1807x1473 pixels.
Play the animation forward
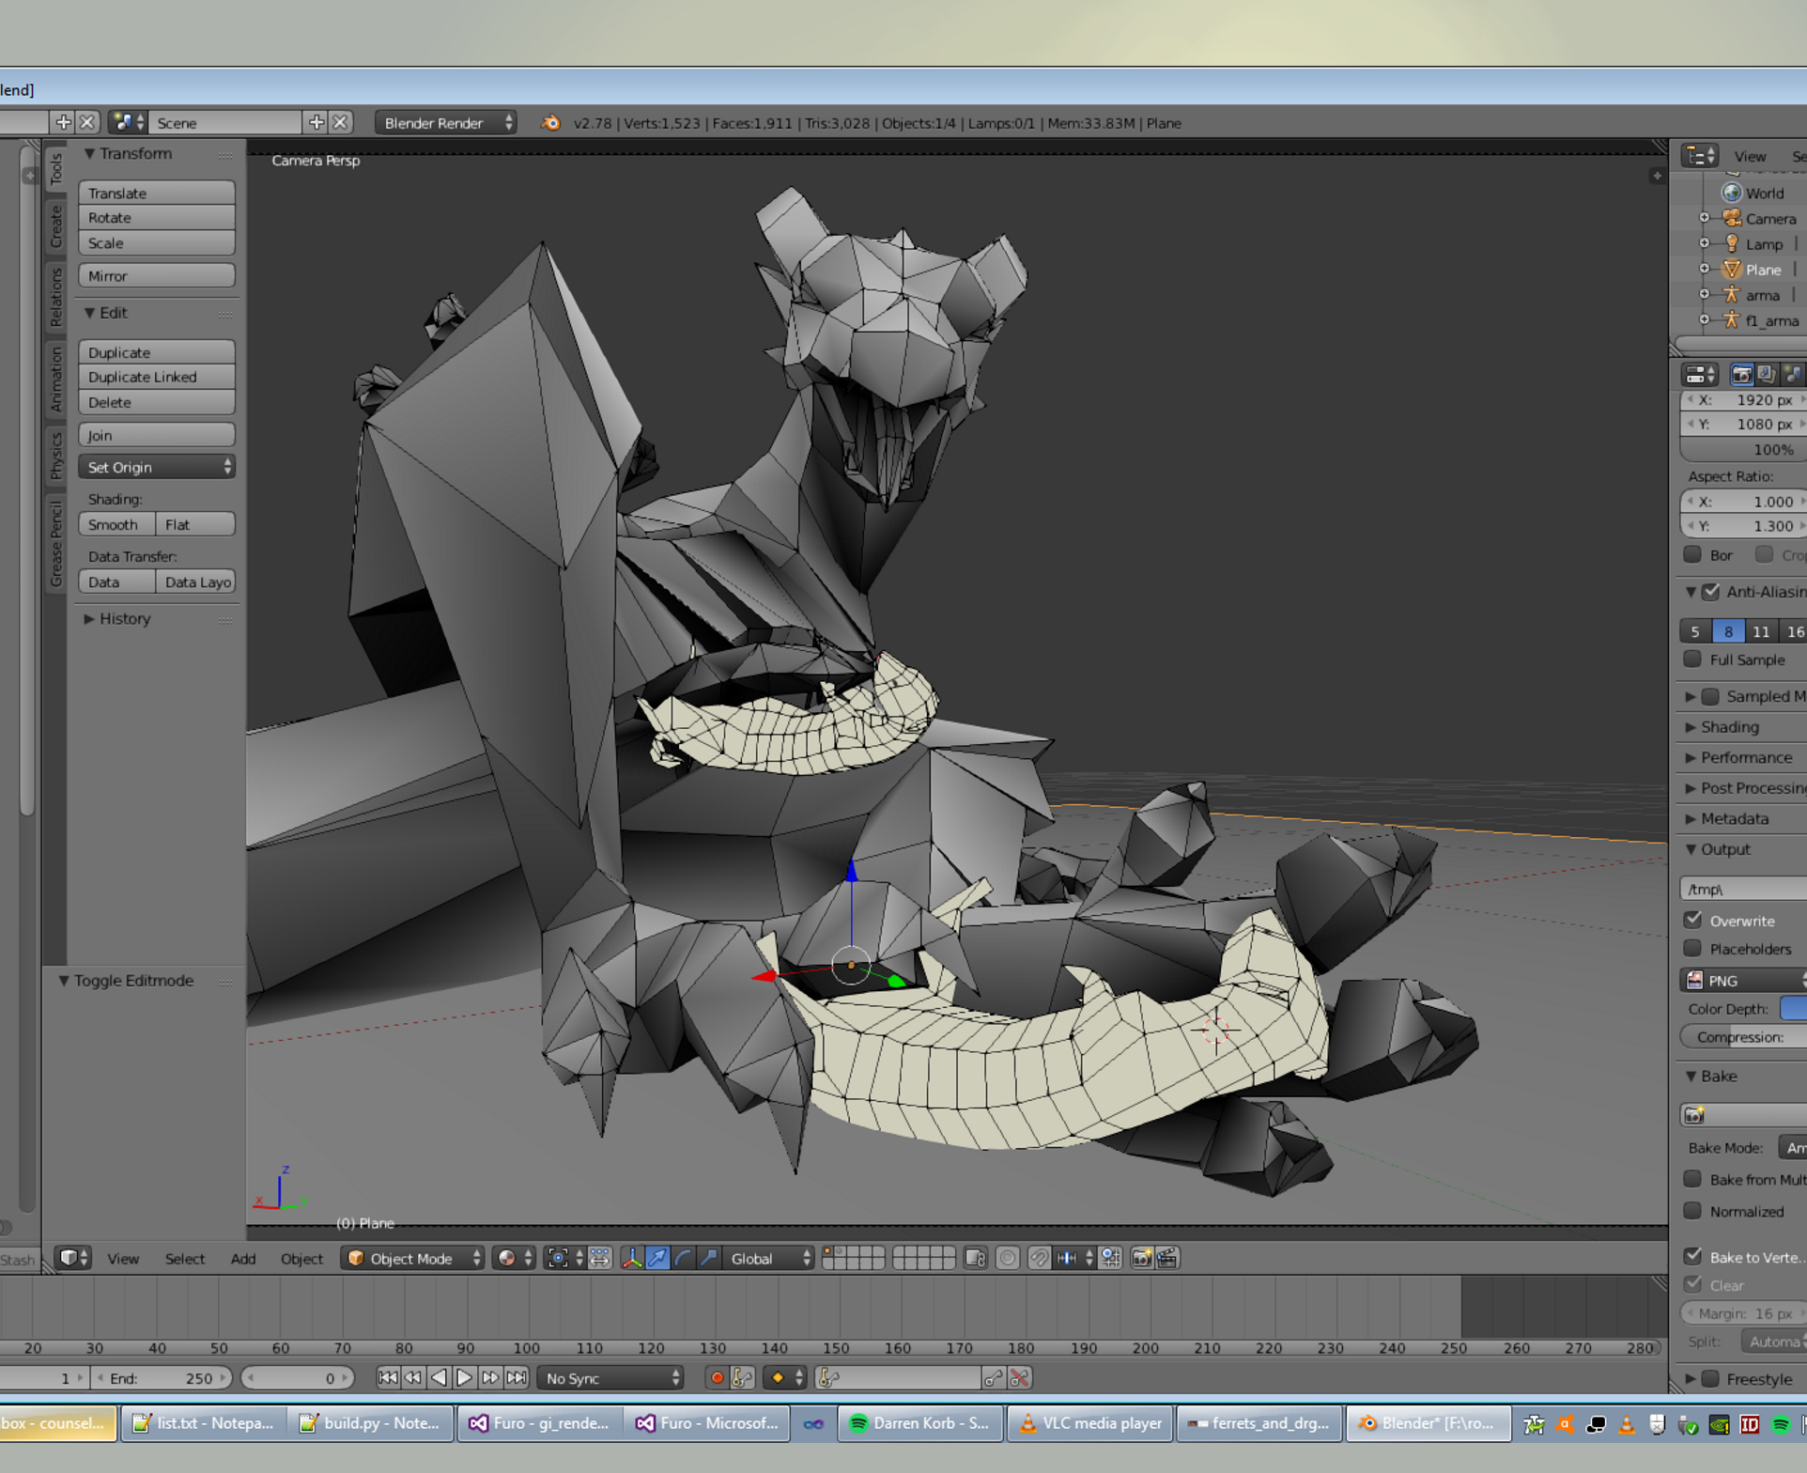[465, 1378]
